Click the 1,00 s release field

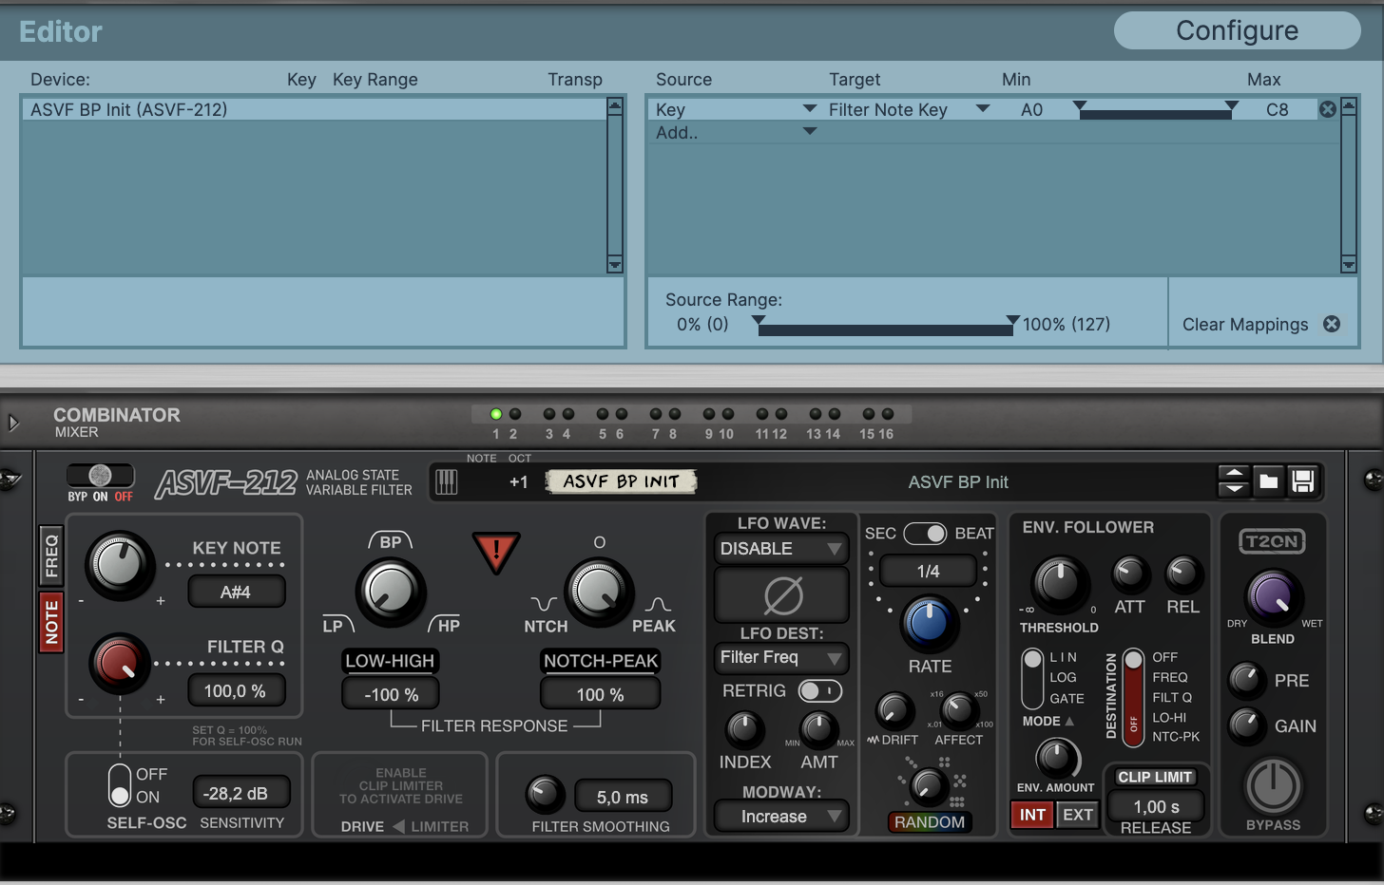pyautogui.click(x=1155, y=807)
